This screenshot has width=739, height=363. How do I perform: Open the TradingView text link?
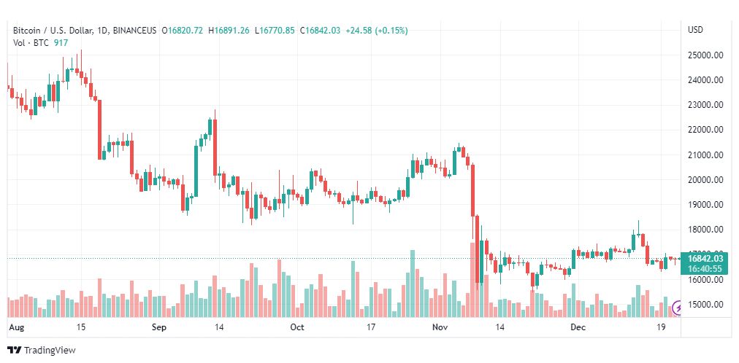(x=49, y=350)
